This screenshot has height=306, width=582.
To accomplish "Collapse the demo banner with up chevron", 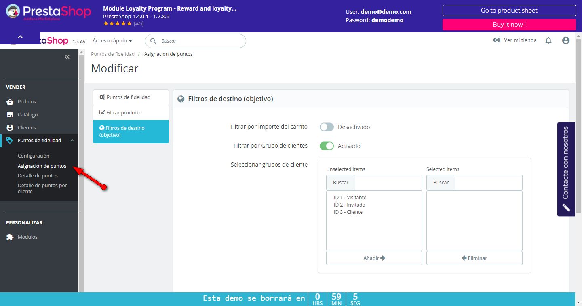I will click(20, 37).
